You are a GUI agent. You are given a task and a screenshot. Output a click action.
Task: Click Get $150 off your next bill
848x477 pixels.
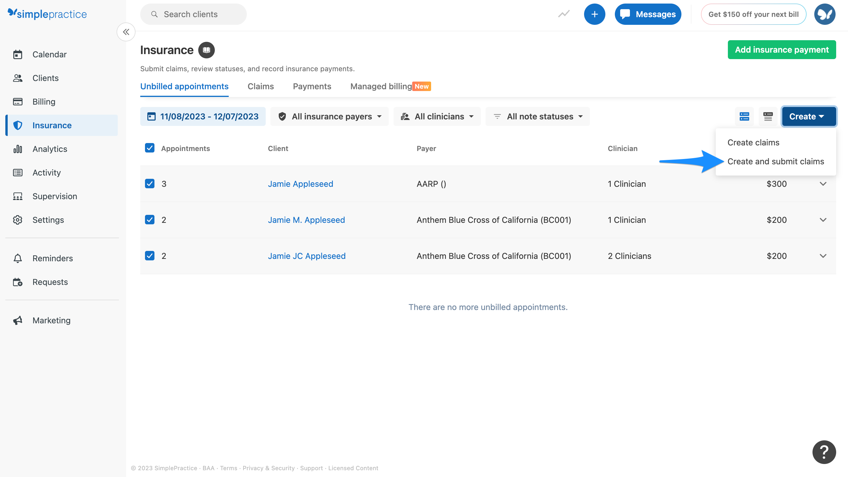tap(753, 14)
